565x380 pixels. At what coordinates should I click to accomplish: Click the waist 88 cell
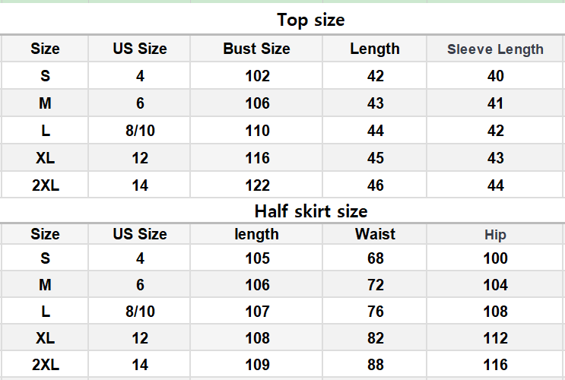pos(375,365)
